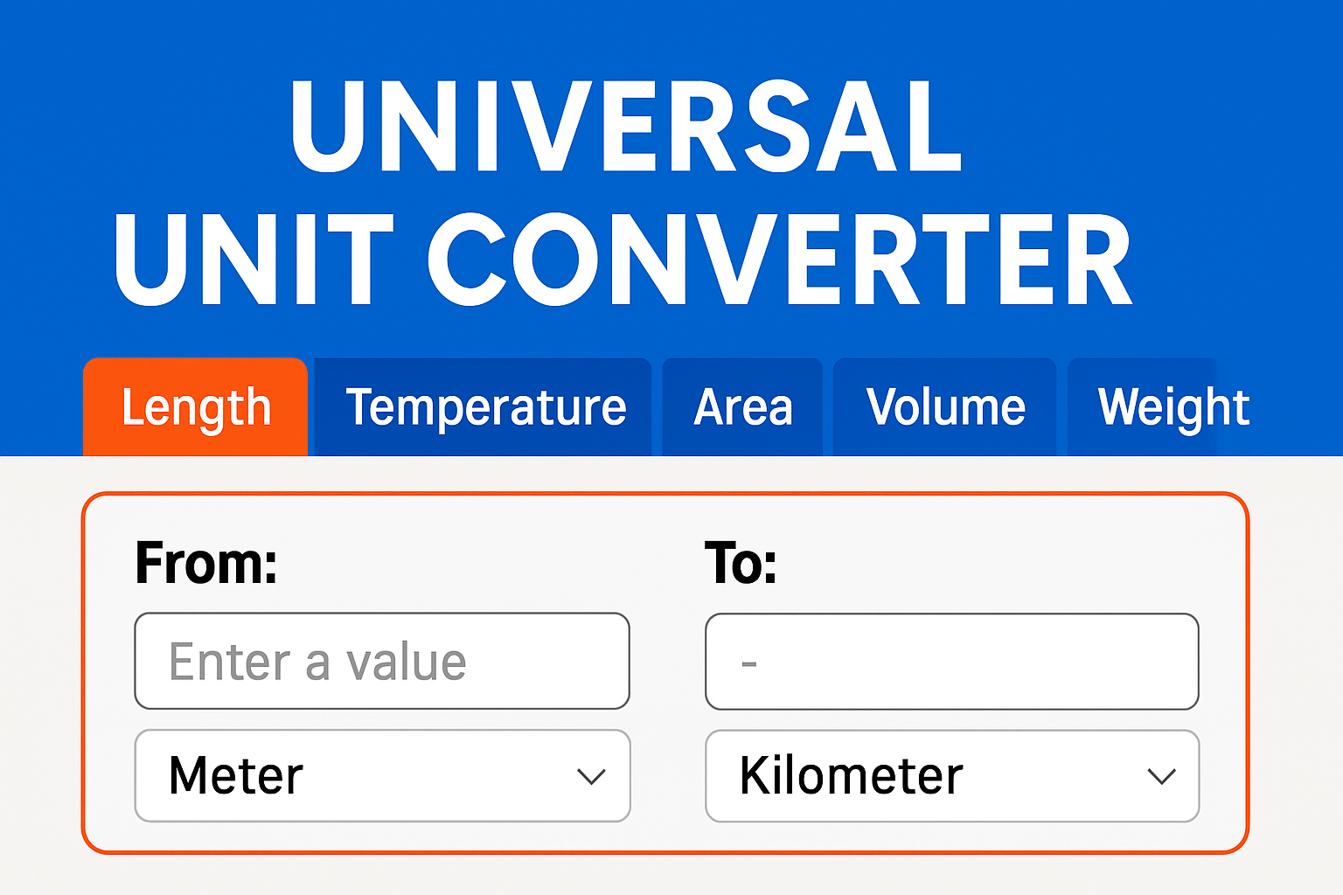The width and height of the screenshot is (1343, 895).
Task: Go to the Volume tab
Action: click(945, 407)
